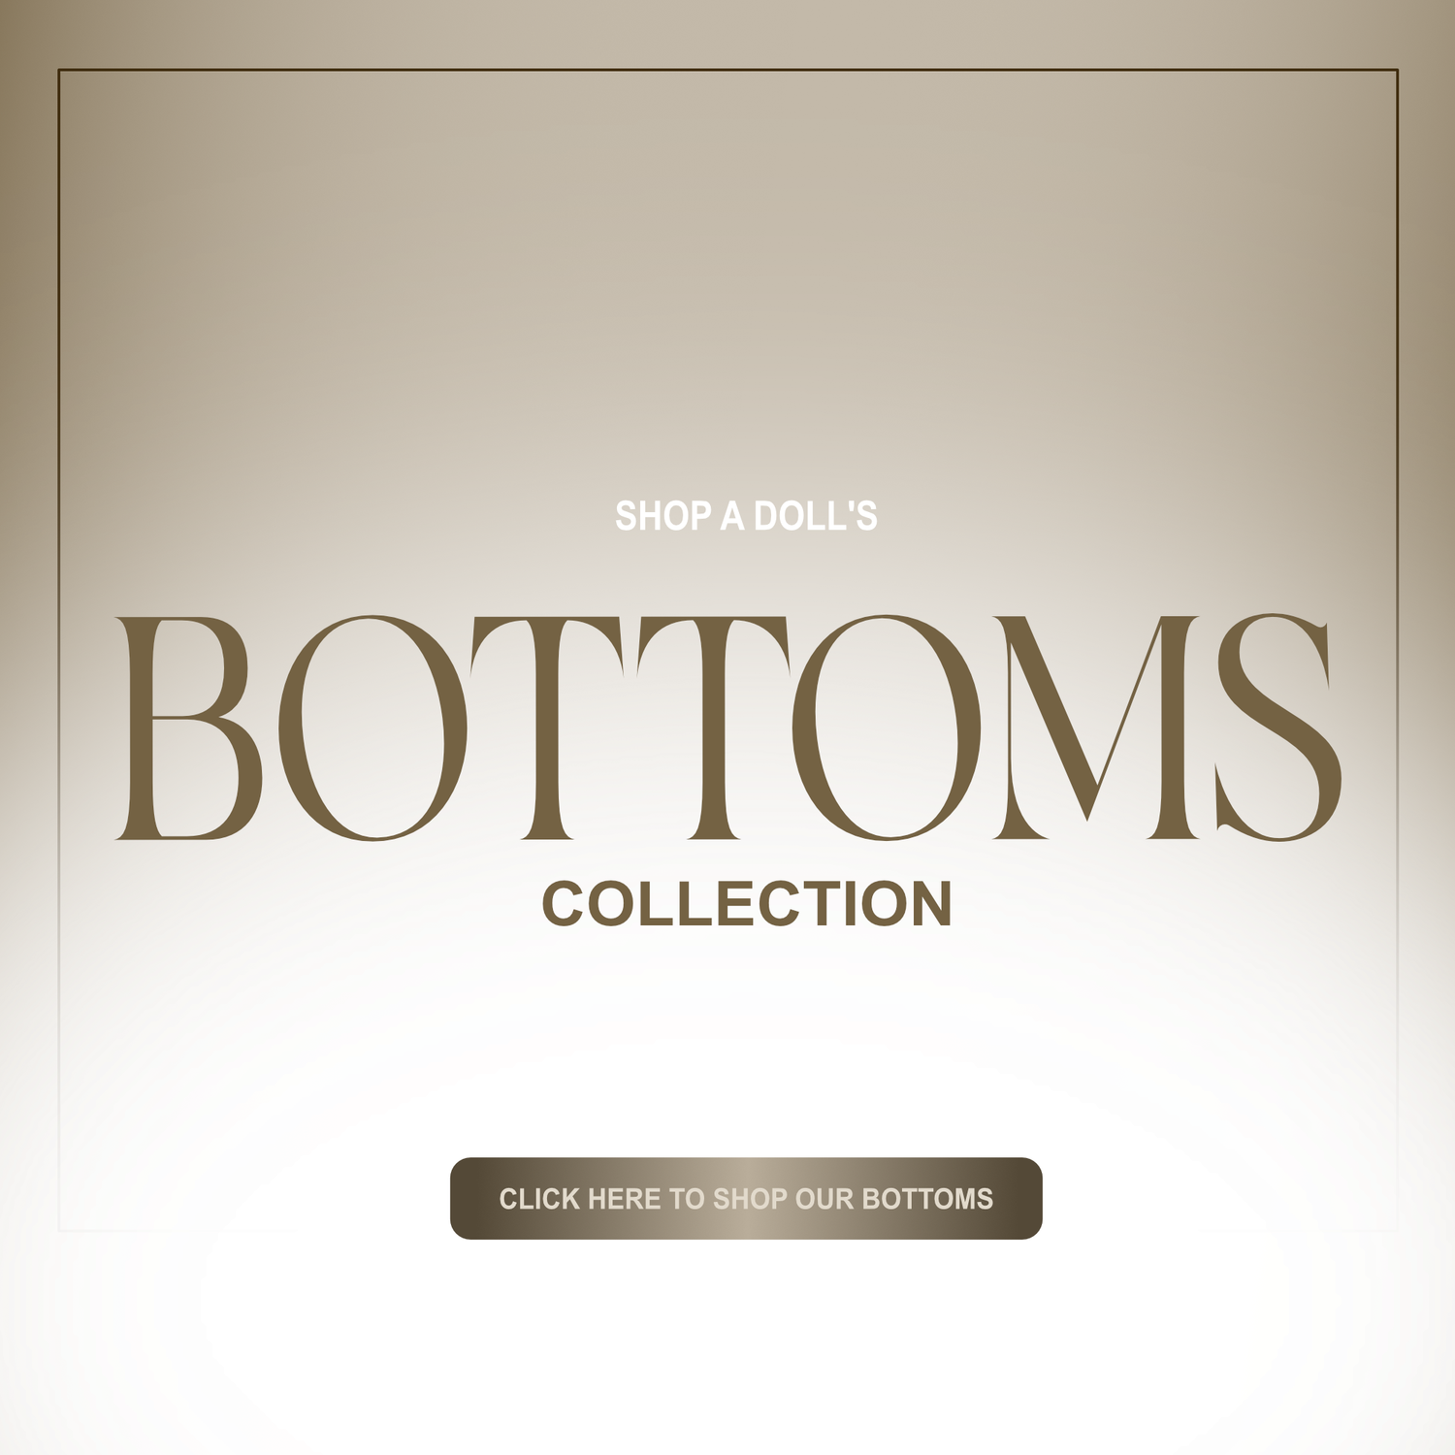Viewport: 1455px width, 1455px height.
Task: Click 'SHOP OUR' on the gradient button
Action: (x=784, y=1199)
